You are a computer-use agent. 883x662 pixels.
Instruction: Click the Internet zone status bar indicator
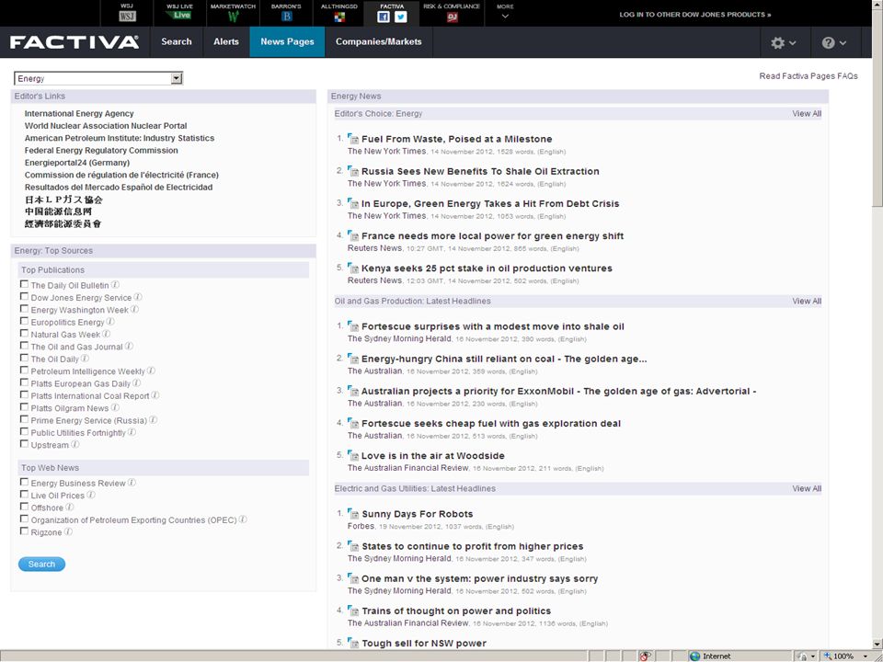coord(711,656)
